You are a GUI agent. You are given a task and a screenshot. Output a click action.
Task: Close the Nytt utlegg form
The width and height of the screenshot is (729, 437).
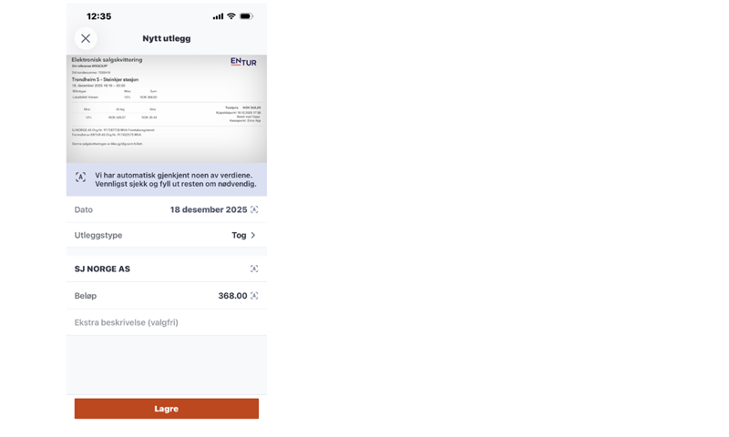(x=86, y=38)
